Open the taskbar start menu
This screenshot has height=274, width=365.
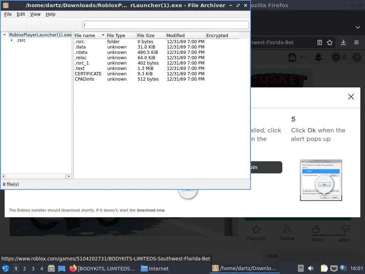tap(6, 268)
